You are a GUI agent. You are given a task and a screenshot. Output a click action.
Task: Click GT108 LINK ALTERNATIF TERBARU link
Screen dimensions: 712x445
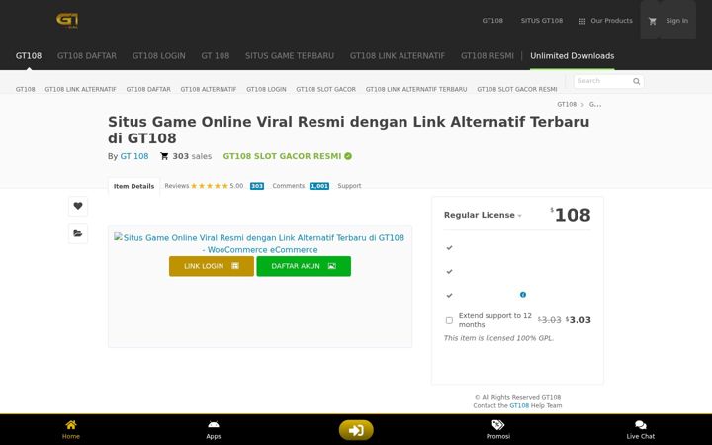[x=416, y=89]
